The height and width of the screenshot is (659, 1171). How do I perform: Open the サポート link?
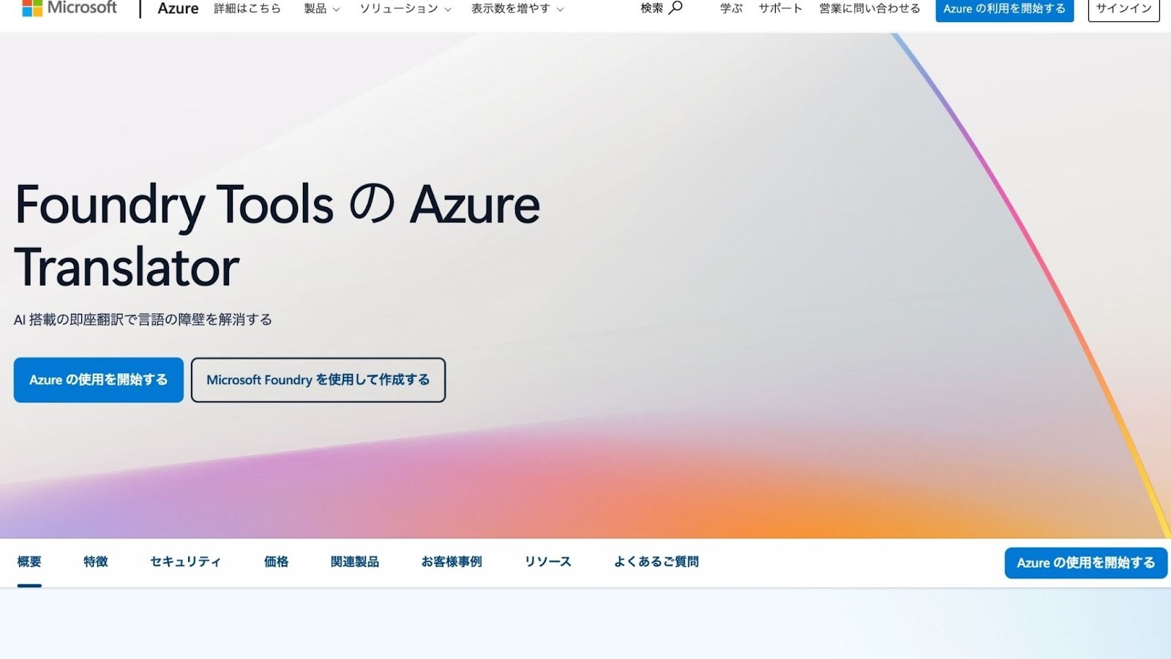click(x=780, y=9)
